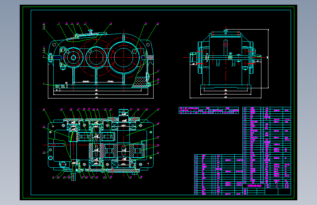Select balloon number 47 at plan view top right
The height and width of the screenshot is (205, 317).
click(158, 109)
